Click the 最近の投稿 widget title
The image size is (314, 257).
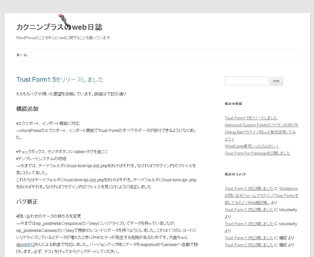pyautogui.click(x=233, y=104)
